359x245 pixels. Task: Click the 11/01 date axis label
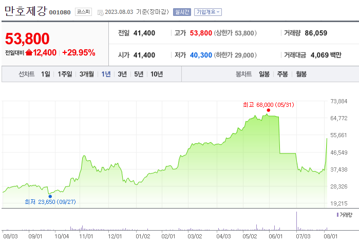pos(86,236)
